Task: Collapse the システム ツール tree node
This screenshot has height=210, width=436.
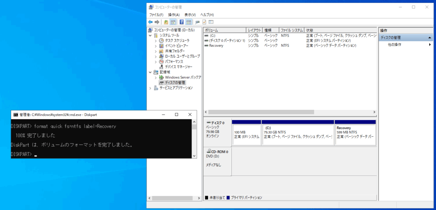Action: point(150,35)
